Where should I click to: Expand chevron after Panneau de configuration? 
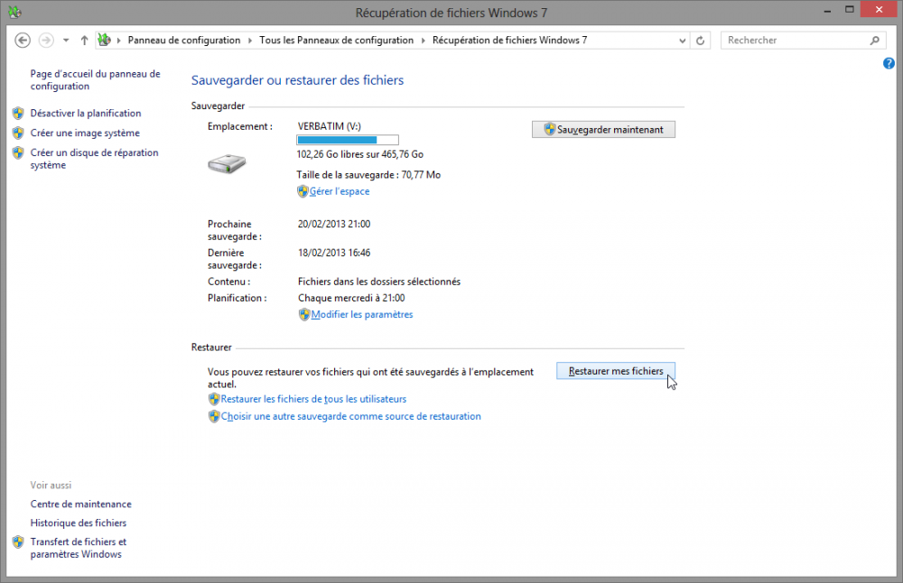point(250,41)
